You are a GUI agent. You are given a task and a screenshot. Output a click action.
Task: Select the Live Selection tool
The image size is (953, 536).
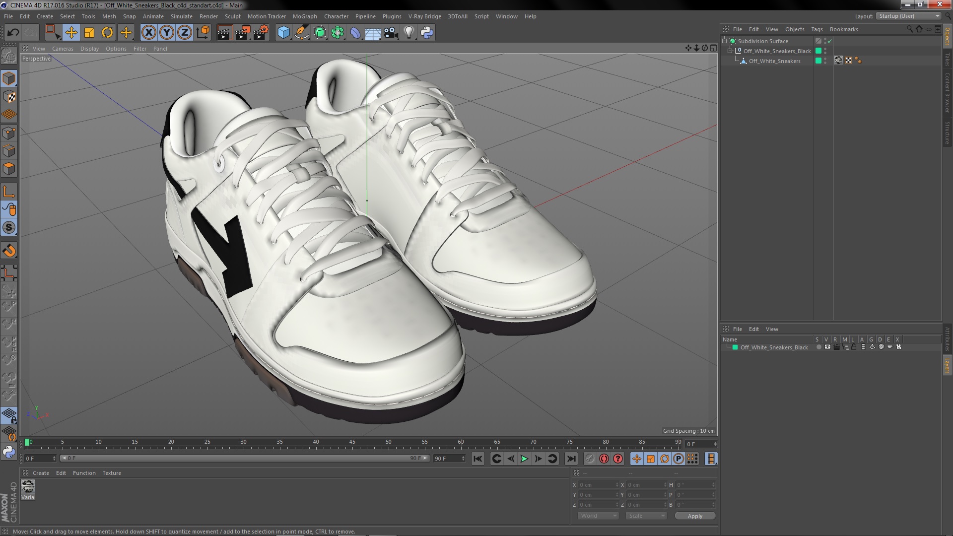53,33
